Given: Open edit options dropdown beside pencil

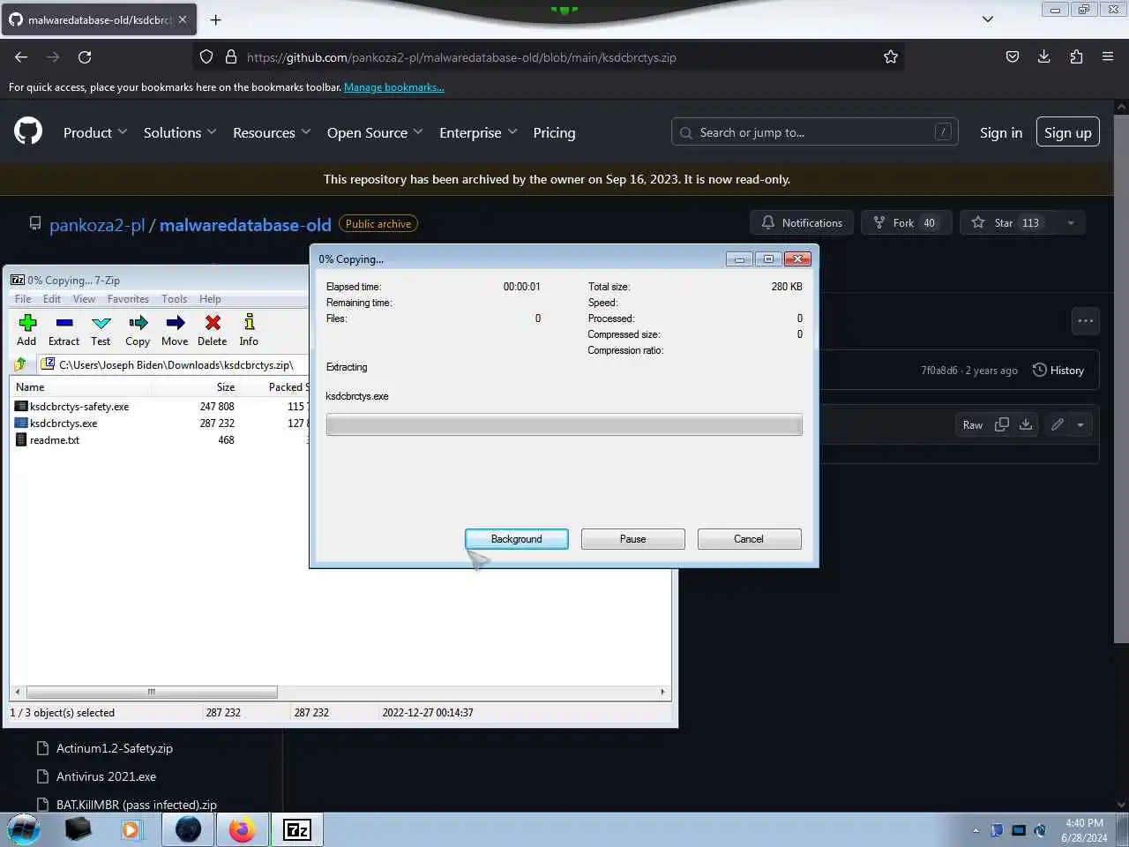Looking at the screenshot, I should click(1080, 424).
